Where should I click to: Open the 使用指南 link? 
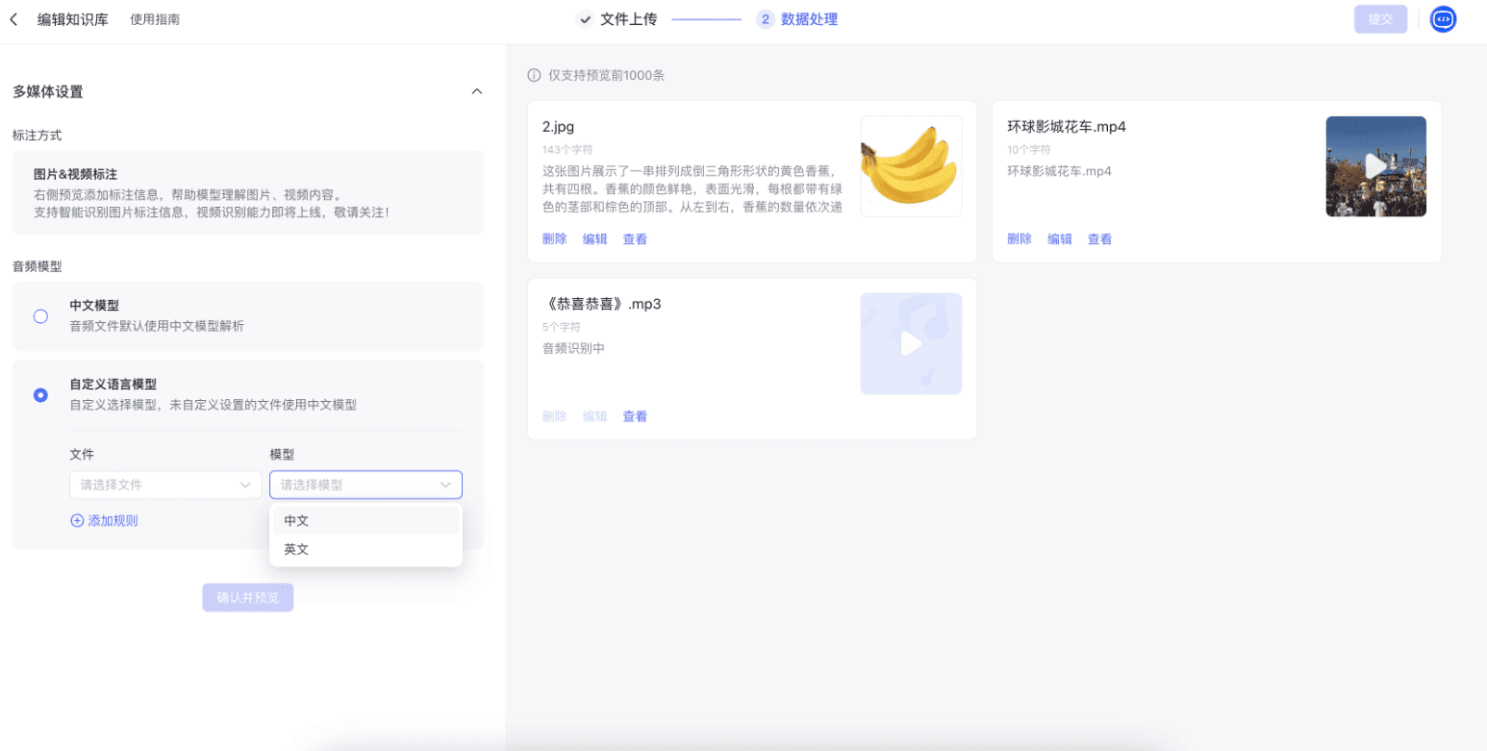click(155, 19)
